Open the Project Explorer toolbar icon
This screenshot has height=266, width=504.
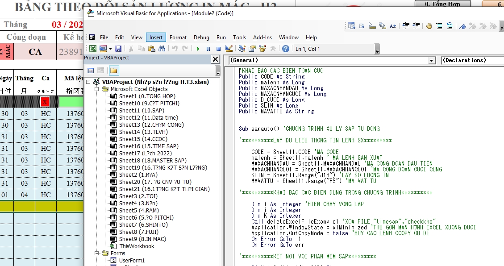242,49
